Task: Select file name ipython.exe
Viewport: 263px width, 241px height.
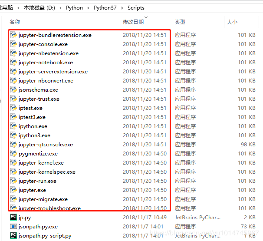Action: 33,126
